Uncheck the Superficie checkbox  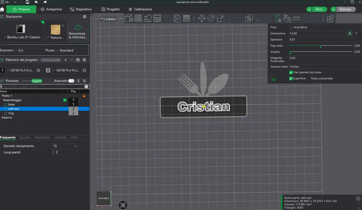click(291, 79)
